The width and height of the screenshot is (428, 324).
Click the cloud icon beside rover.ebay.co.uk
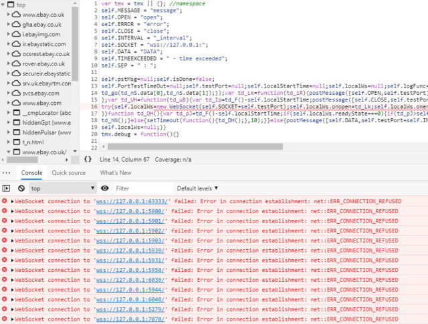pyautogui.click(x=16, y=63)
